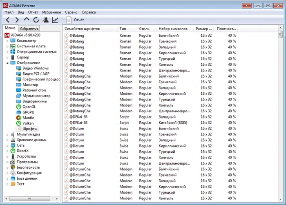Select the Графический процессор icon

(19, 79)
